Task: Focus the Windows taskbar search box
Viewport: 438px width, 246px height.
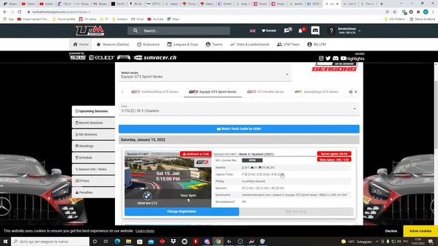Action: coord(50,241)
